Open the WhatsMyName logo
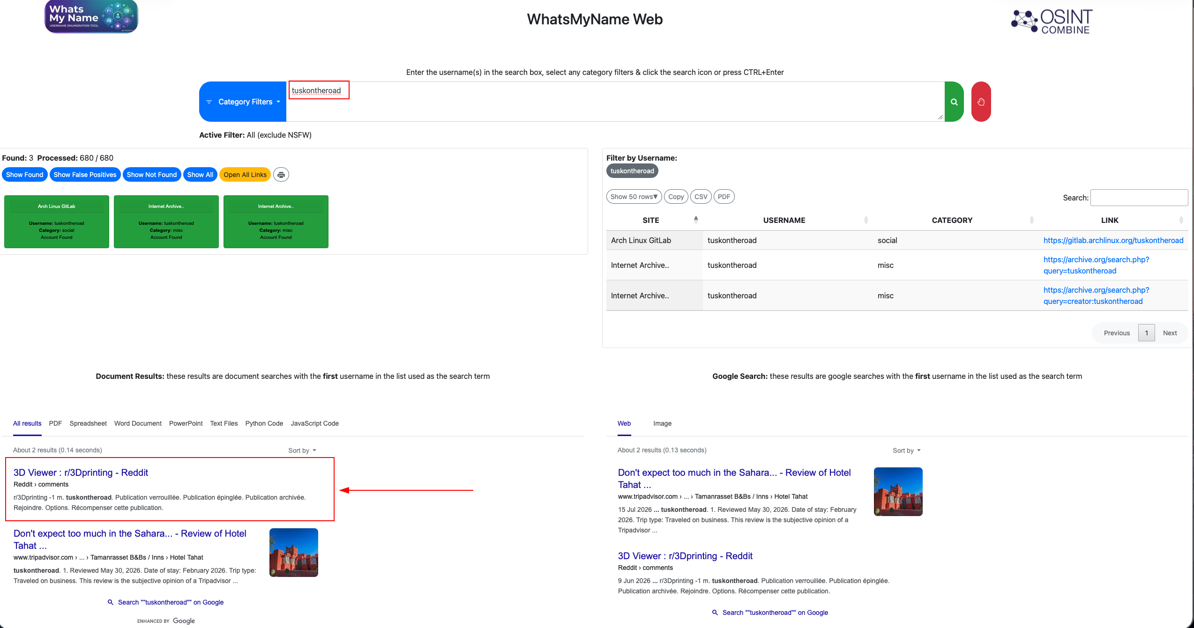The image size is (1194, 628). pyautogui.click(x=91, y=17)
